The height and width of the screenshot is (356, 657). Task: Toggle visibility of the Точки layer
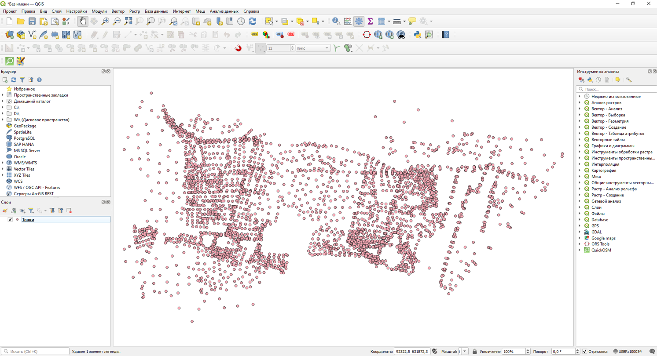pos(10,220)
